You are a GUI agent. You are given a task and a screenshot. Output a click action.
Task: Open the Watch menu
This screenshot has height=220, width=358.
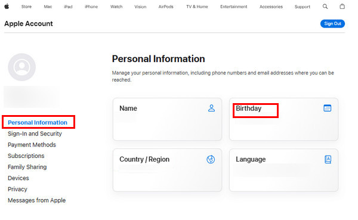click(116, 7)
